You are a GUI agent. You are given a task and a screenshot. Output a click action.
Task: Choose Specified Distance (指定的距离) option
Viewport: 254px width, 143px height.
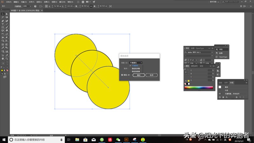click(x=136, y=71)
